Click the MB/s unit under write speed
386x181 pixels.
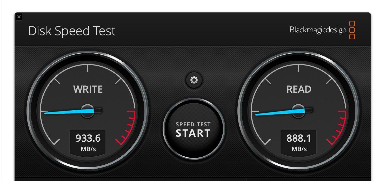coord(88,149)
